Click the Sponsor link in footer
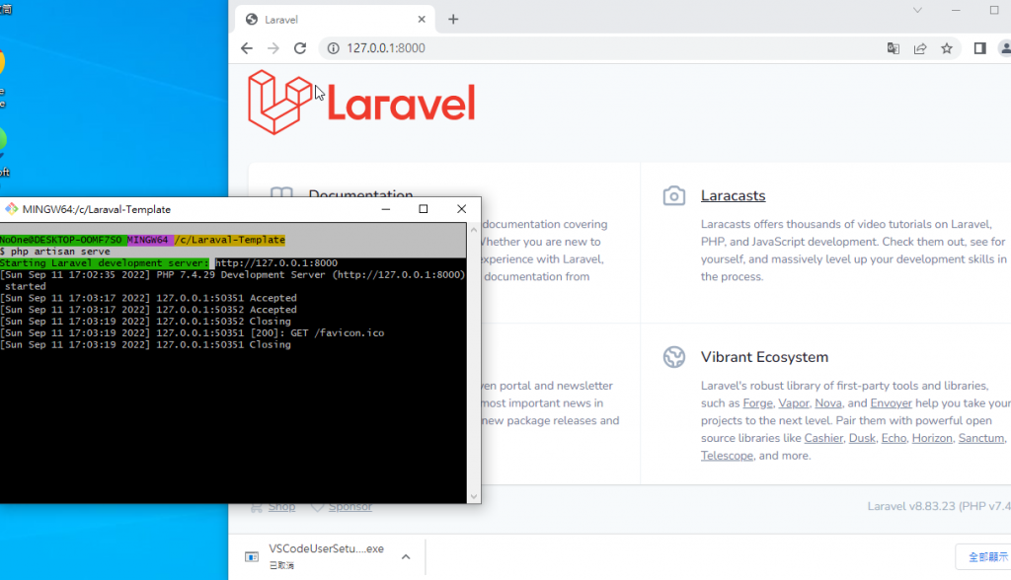Image resolution: width=1011 pixels, height=580 pixels. pos(350,507)
